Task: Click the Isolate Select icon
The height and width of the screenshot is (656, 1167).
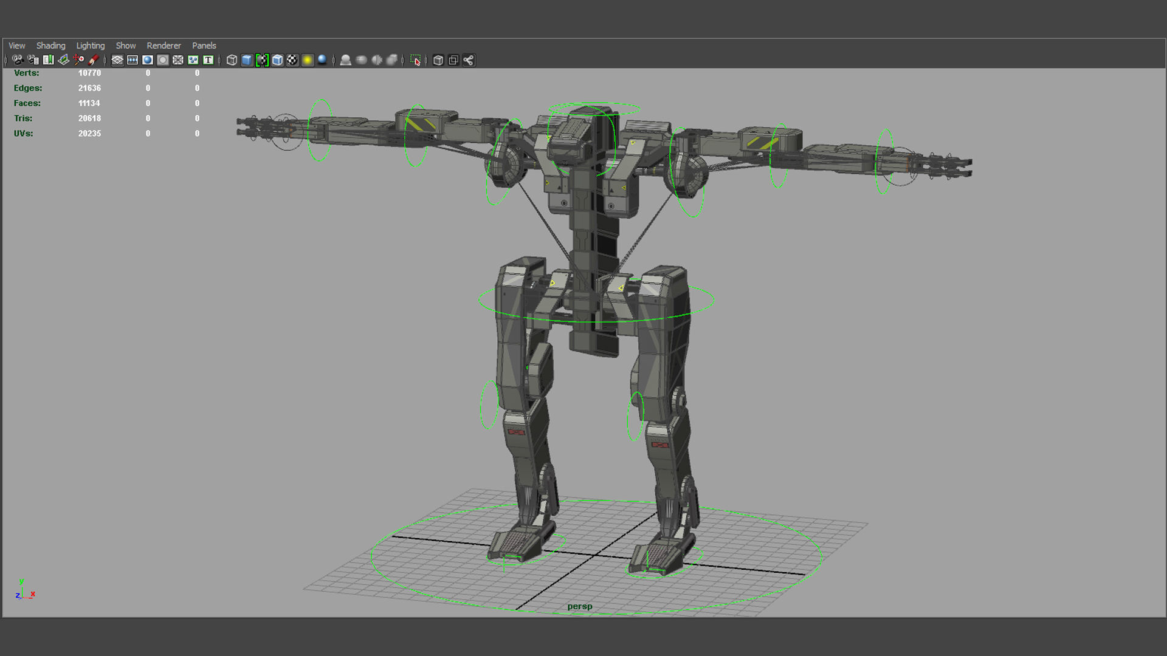Action: pos(415,60)
